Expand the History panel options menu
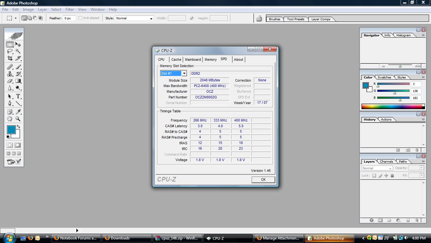Viewport: 431px width, 243px height. (423, 119)
